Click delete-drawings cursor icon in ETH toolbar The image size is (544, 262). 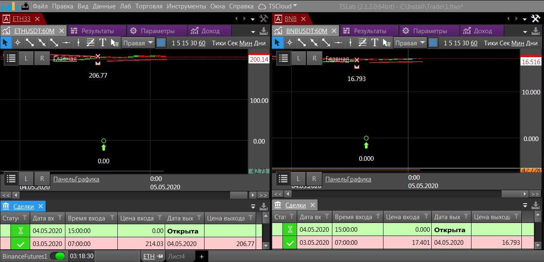115,43
